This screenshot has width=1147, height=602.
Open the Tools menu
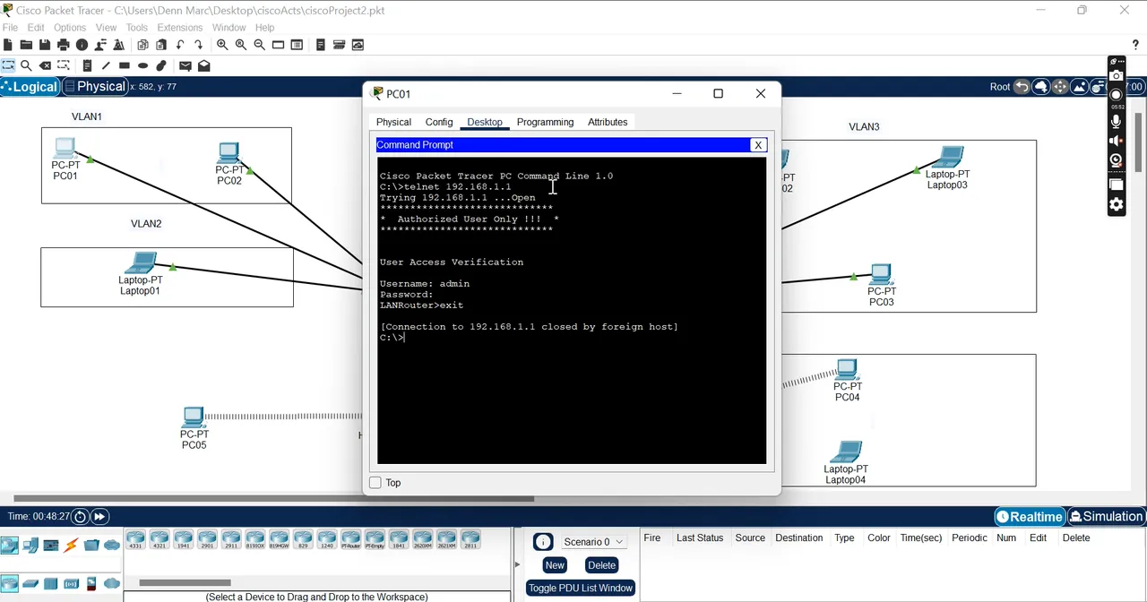point(137,28)
